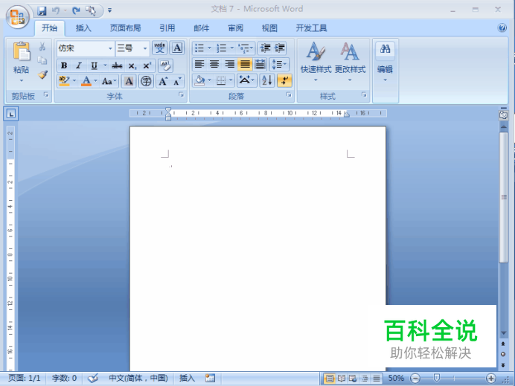
Task: Align text to the right
Action: point(229,64)
